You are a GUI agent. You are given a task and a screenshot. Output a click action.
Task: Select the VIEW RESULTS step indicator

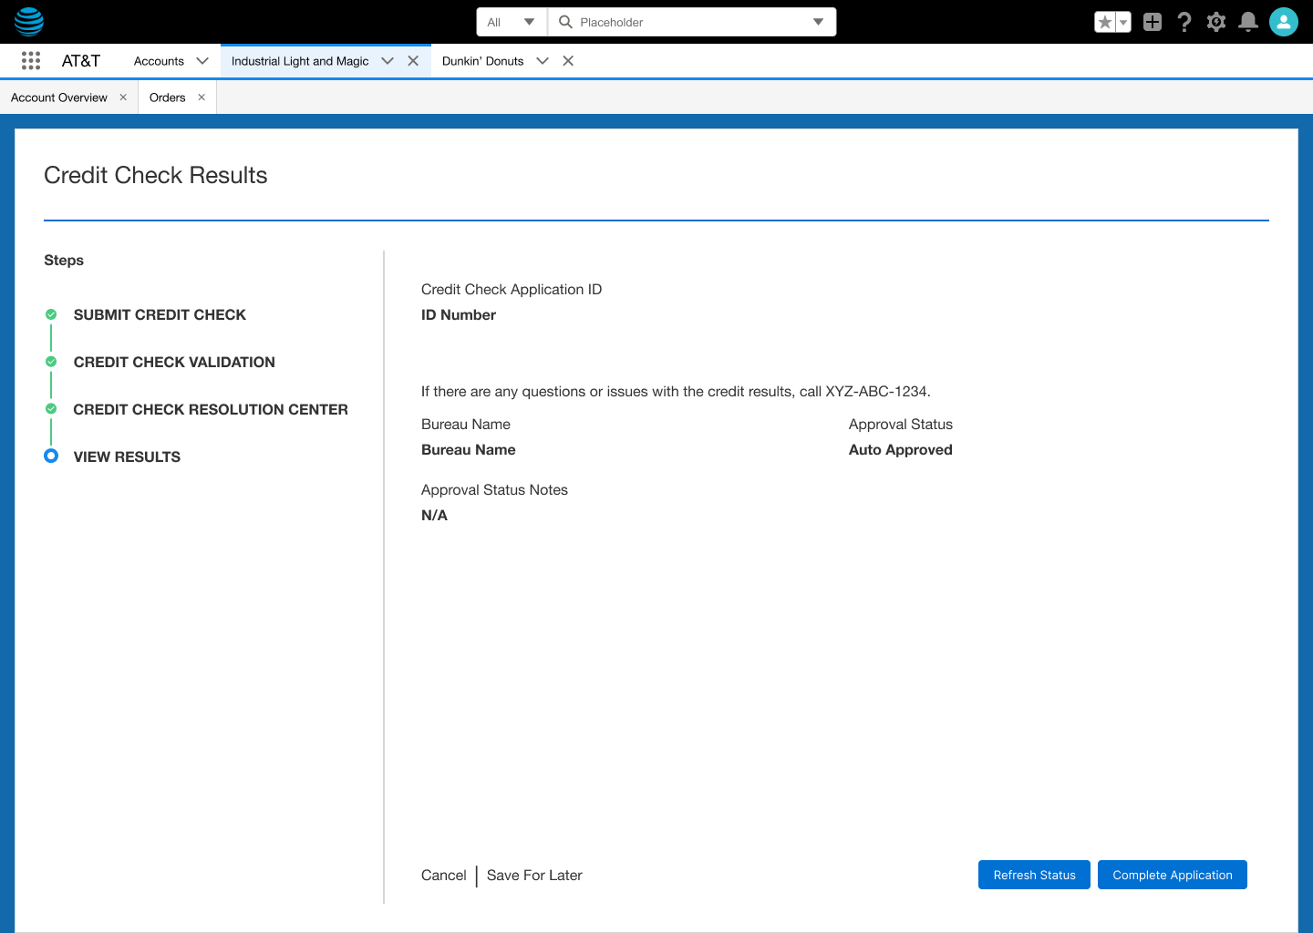(x=51, y=456)
